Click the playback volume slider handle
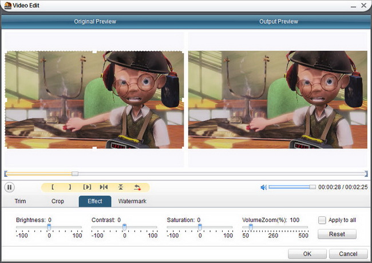 pyautogui.click(x=312, y=187)
